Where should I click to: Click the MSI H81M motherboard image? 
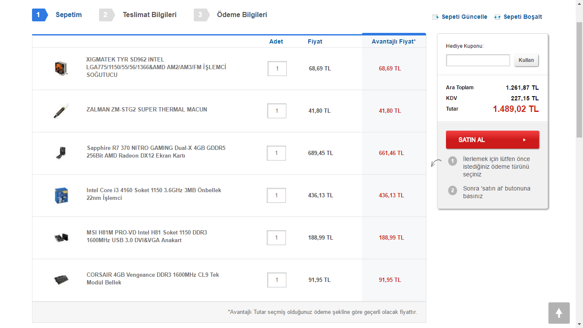61,237
